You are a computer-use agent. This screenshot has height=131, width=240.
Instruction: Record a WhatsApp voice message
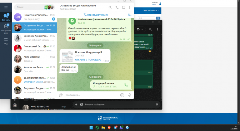point(157,104)
